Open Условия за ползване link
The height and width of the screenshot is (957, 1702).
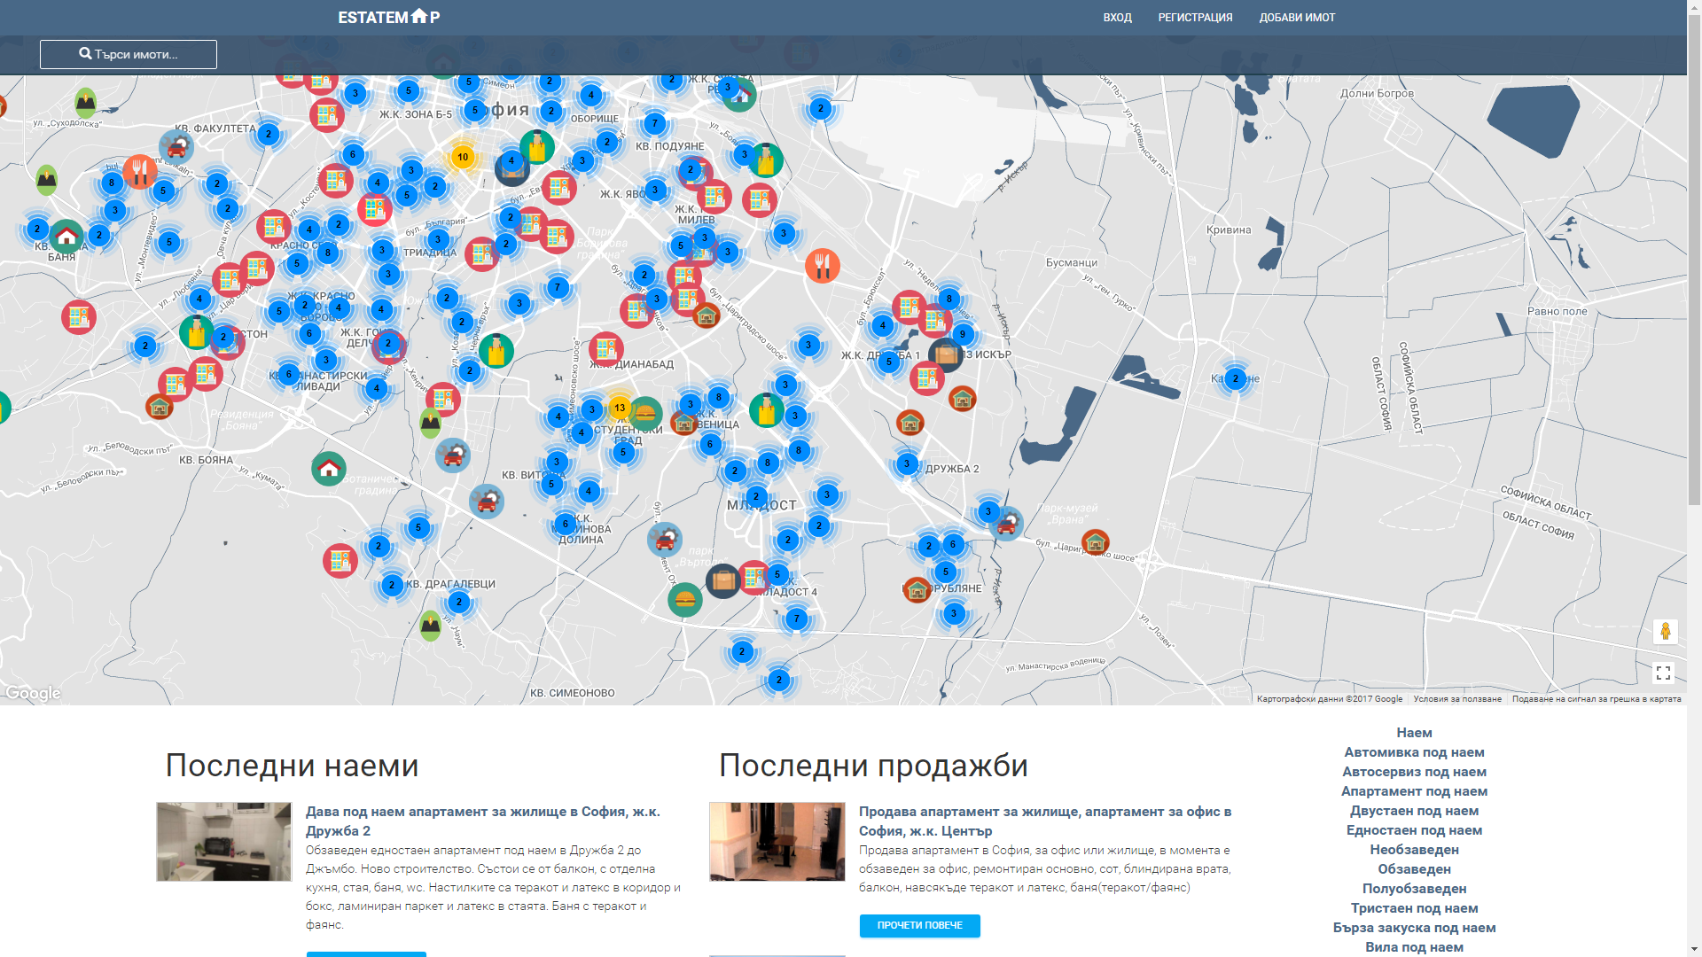pyautogui.click(x=1457, y=699)
